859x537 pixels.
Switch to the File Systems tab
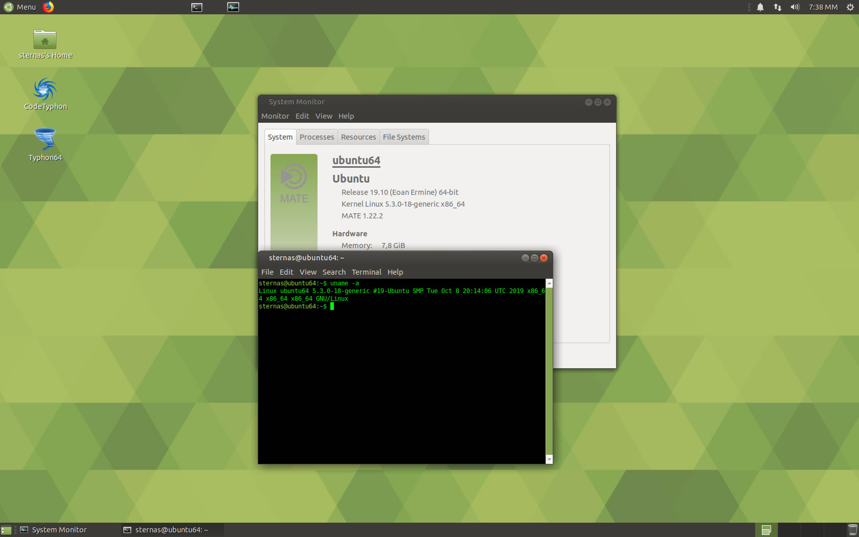pos(404,137)
